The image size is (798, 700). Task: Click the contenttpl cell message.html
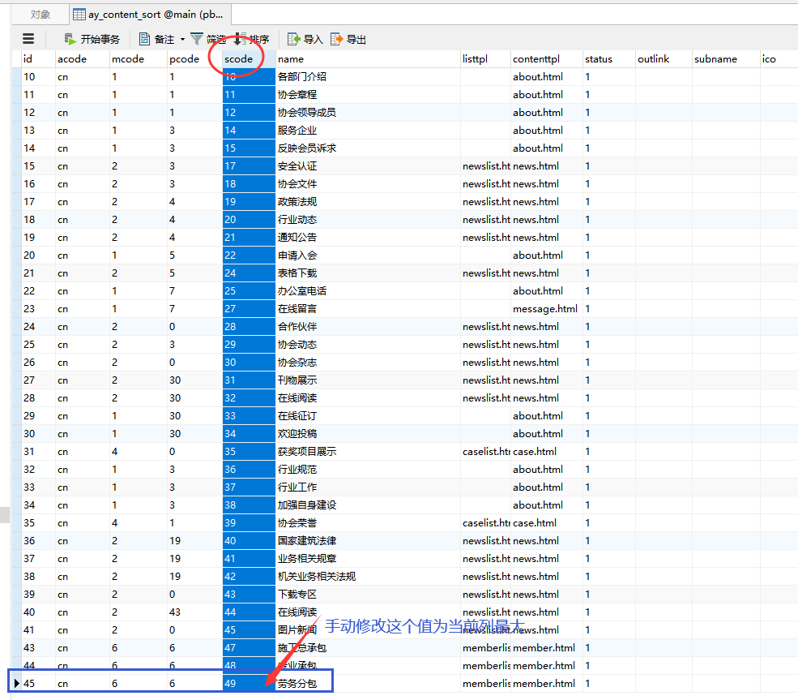click(544, 309)
